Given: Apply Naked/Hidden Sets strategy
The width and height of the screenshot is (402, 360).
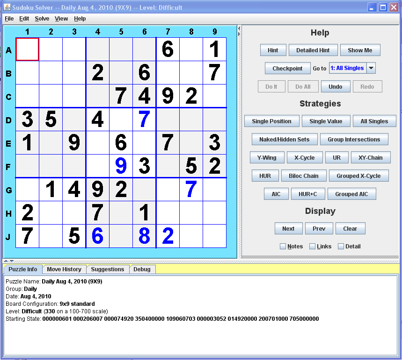Looking at the screenshot, I should point(285,139).
